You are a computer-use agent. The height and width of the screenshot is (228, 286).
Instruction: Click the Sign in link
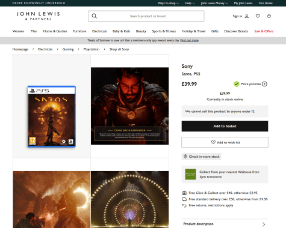pyautogui.click(x=237, y=16)
